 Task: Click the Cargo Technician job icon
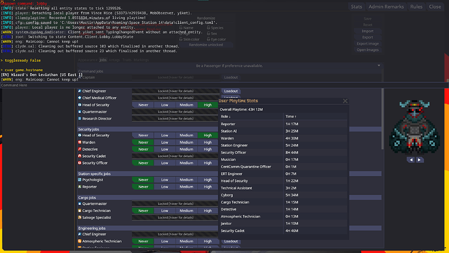coord(79,211)
